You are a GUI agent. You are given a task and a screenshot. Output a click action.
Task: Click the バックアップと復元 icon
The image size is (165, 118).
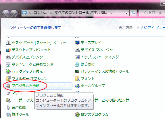click(x=8, y=71)
